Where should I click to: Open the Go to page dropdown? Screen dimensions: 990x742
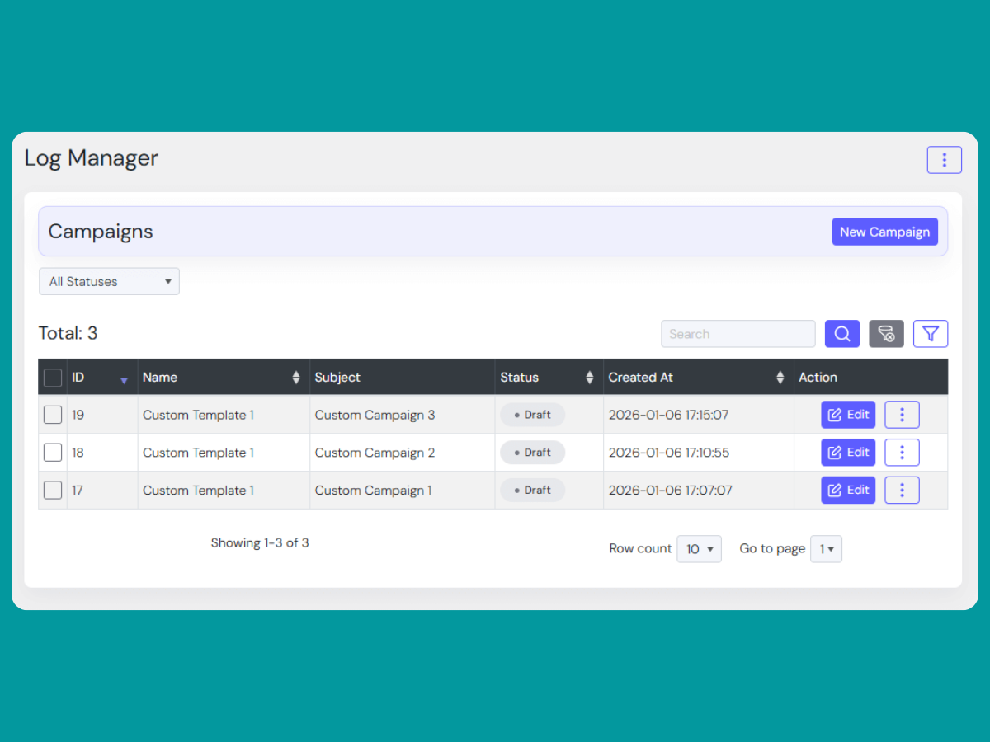pos(826,549)
